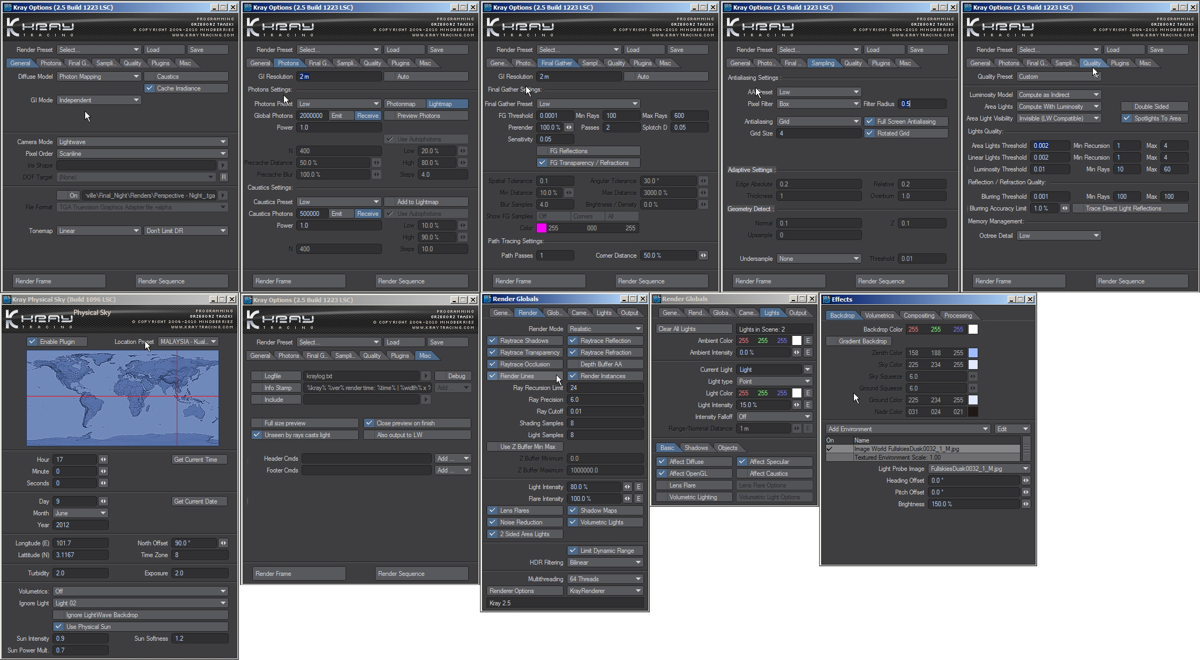Click the E button beside Flare Intensity
Viewport: 1200px width, 660px height.
pos(639,499)
